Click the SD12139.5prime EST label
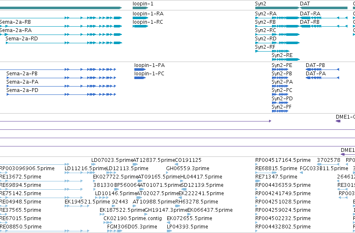The height and width of the screenshot is (233, 355). tap(203, 186)
